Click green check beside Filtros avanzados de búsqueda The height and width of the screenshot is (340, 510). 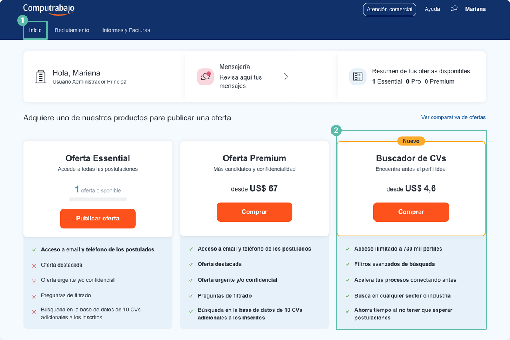[347, 264]
